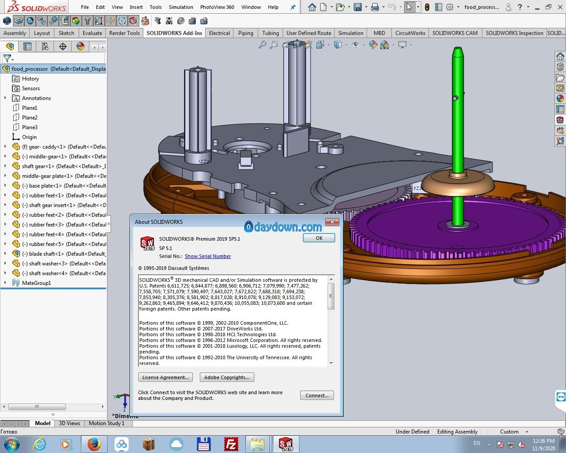
Task: Toggle the SOLIDWORKS Toolbox bolt add-in icon
Action: pos(88,21)
